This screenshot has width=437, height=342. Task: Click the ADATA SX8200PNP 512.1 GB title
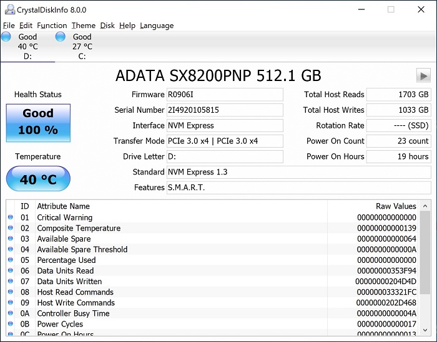[219, 75]
